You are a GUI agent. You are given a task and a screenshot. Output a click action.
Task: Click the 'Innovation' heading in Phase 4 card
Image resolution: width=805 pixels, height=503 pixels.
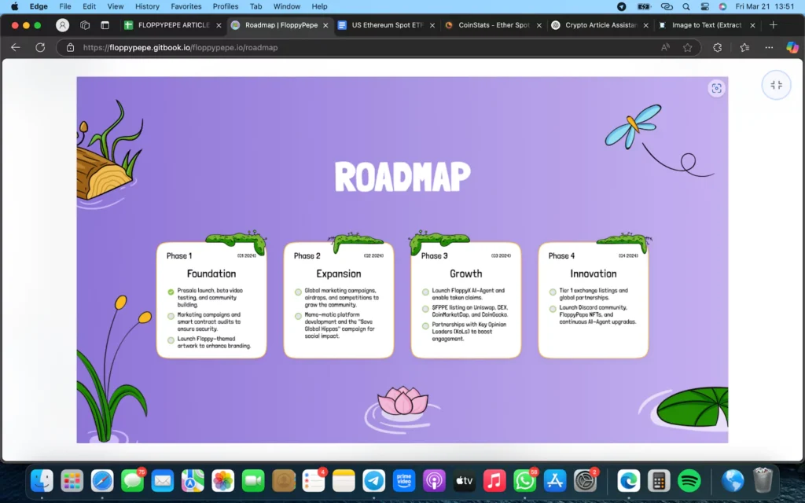coord(593,274)
